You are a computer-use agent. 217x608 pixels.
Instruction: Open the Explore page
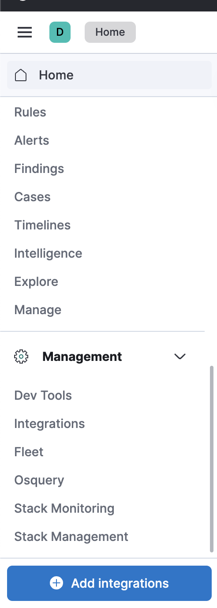tap(36, 281)
